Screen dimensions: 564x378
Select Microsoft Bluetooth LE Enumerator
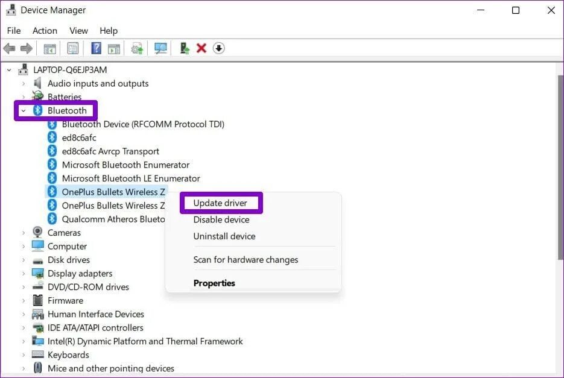(x=131, y=178)
